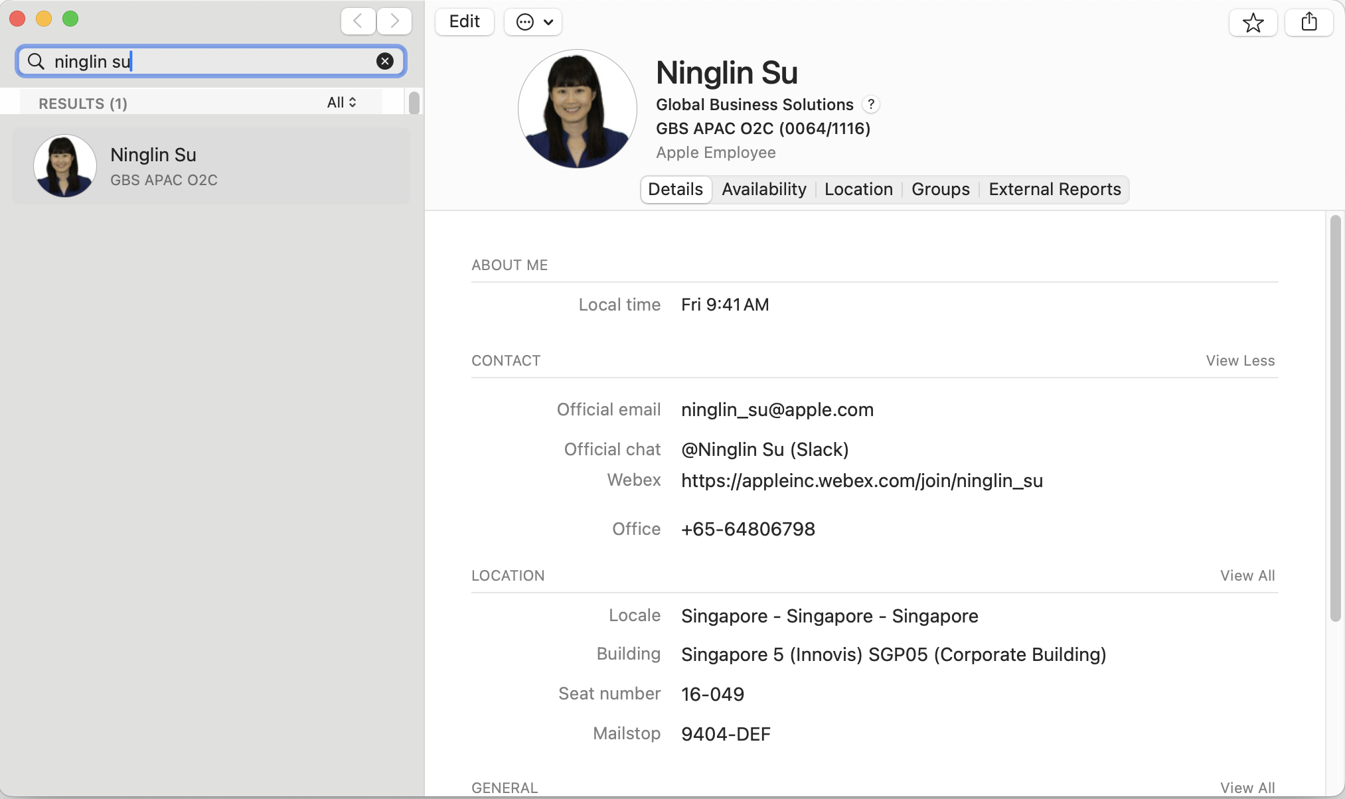Click the Edit button
The width and height of the screenshot is (1345, 799).
click(x=465, y=22)
